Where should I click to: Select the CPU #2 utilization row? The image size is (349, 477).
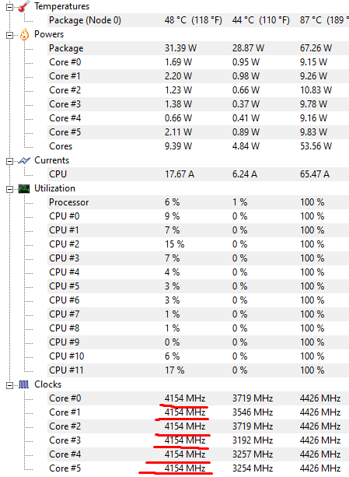point(198,244)
